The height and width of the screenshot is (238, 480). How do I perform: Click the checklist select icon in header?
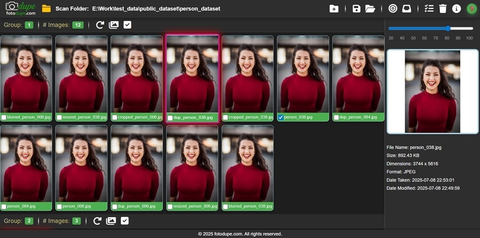(x=429, y=8)
